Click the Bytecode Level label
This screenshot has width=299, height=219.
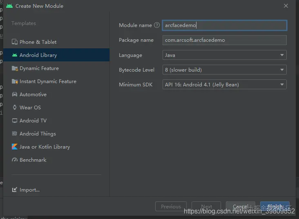tap(136, 70)
